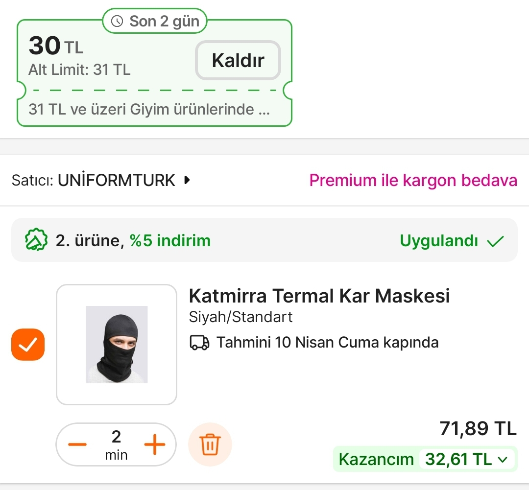Click the delivery truck icon
This screenshot has width=529, height=490.
(198, 342)
